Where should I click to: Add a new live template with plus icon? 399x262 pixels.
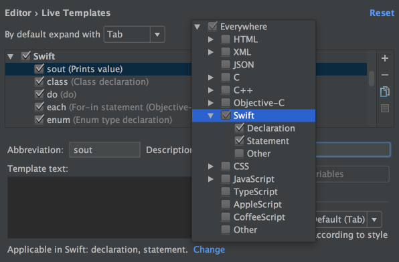pyautogui.click(x=385, y=58)
